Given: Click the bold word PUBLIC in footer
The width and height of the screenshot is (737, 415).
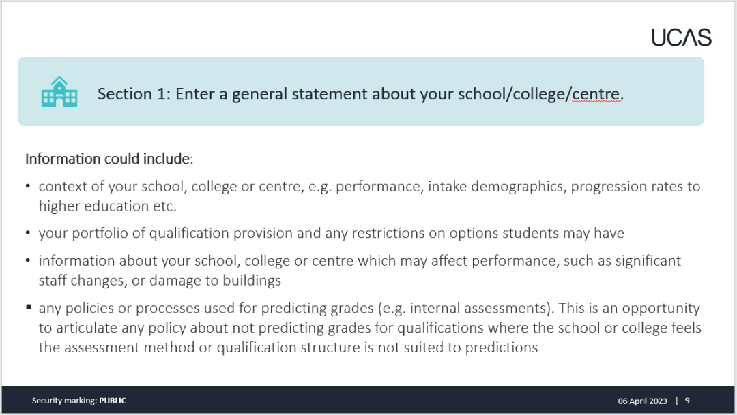Looking at the screenshot, I should (113, 401).
